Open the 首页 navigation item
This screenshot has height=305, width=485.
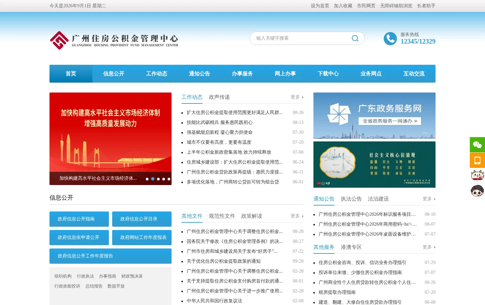[71, 74]
